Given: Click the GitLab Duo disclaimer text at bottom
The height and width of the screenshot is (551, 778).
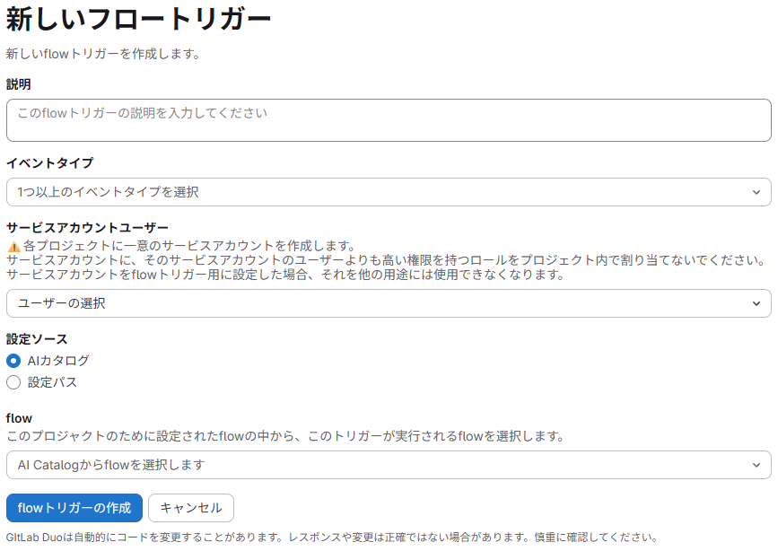Looking at the screenshot, I should [x=331, y=538].
